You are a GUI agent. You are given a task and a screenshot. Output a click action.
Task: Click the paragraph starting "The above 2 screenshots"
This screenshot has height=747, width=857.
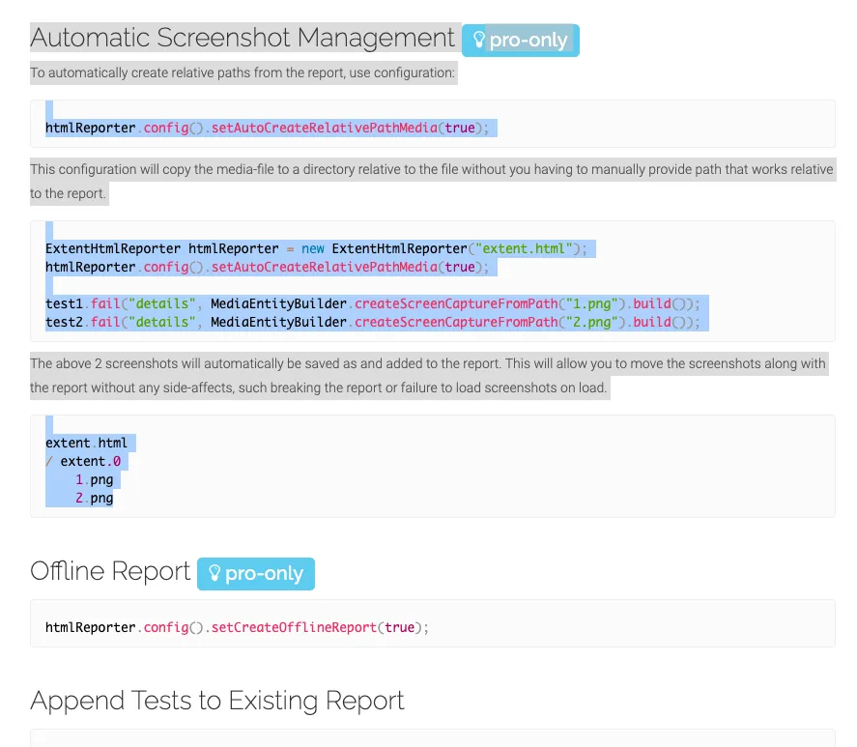(428, 364)
